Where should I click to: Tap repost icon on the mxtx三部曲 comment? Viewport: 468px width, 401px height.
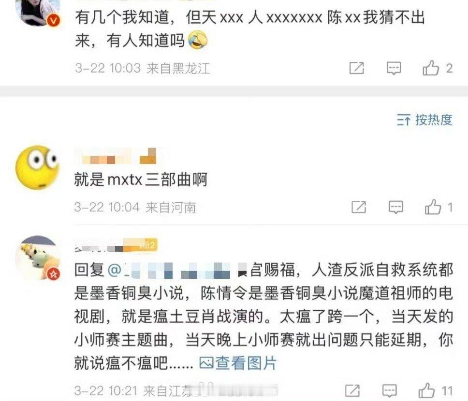(x=359, y=207)
